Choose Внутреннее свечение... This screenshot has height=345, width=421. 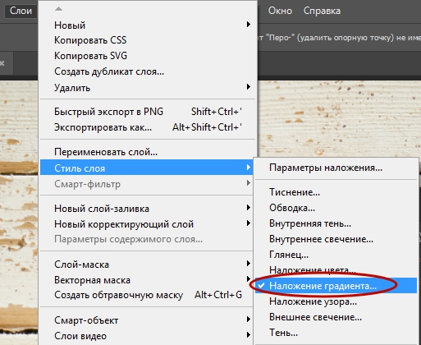coord(336,239)
